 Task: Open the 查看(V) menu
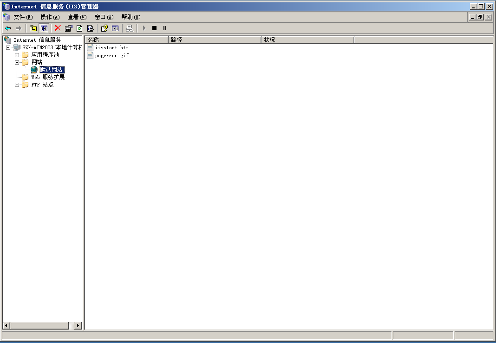[77, 17]
